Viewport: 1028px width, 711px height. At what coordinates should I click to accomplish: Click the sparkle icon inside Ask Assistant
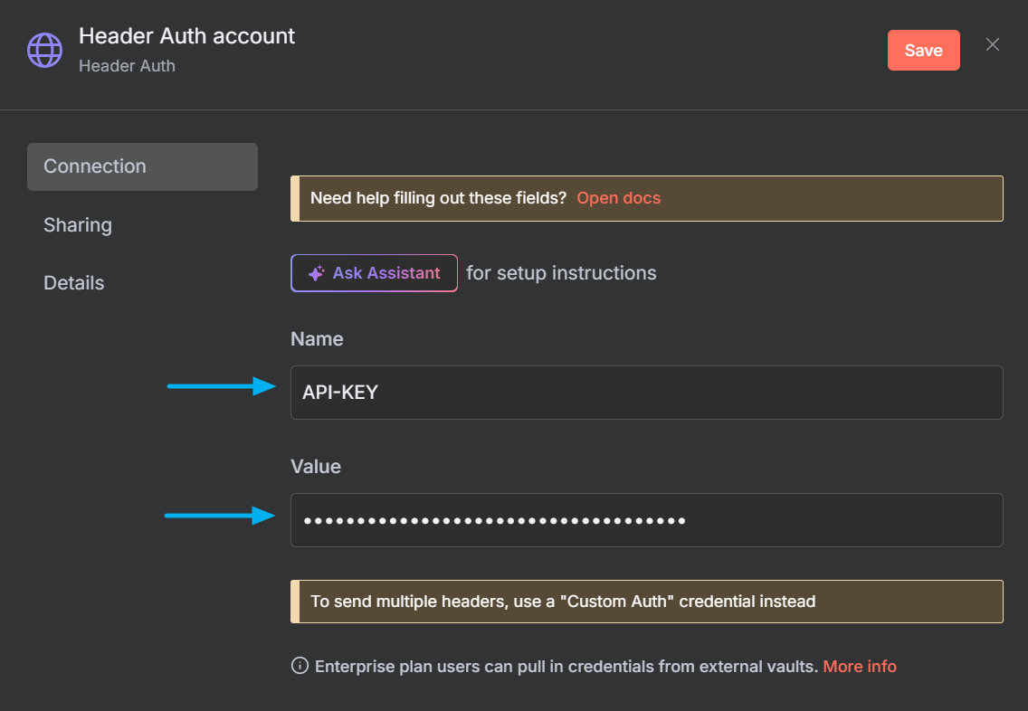(x=315, y=272)
